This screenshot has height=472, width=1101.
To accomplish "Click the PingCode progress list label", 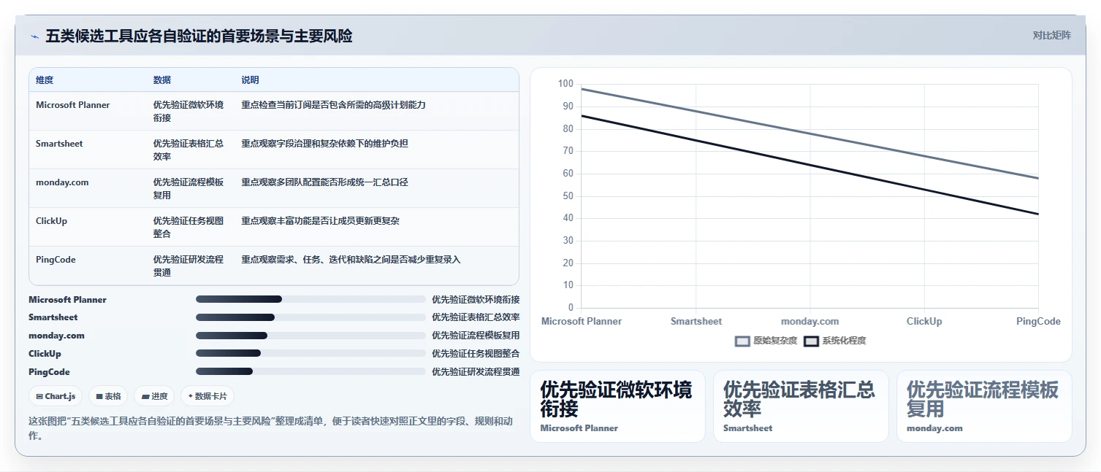I will pos(49,372).
